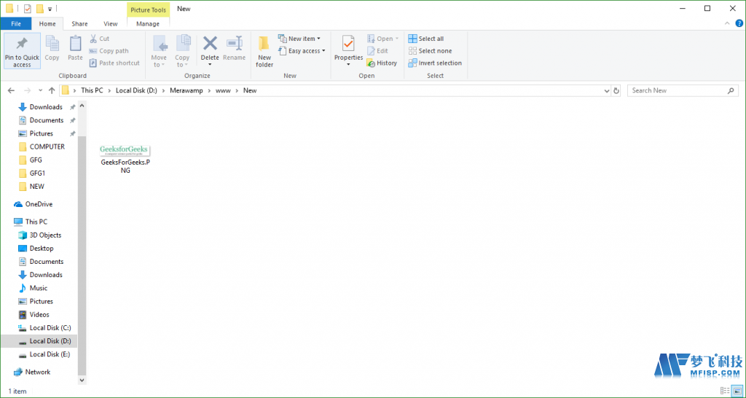Go up one folder level
This screenshot has height=398, width=746.
pyautogui.click(x=52, y=90)
